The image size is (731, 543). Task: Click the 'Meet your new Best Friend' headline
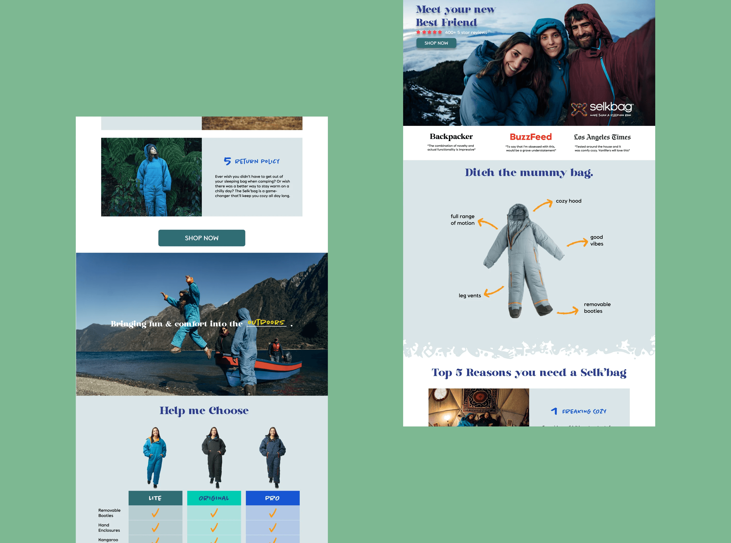tap(456, 16)
